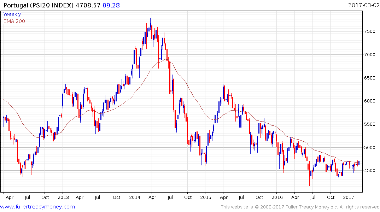Viewport: 380px width, 212px height.
Task: Click the 'EMA 200' legend label
Action: coord(14,21)
